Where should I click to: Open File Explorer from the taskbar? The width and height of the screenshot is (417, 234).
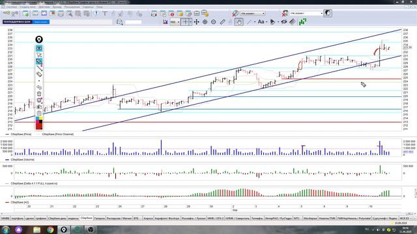click(x=36, y=229)
